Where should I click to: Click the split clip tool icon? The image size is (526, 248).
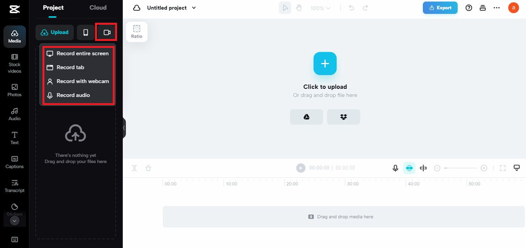134,168
